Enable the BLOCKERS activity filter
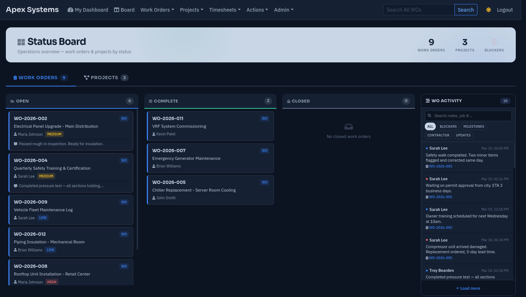 click(x=448, y=127)
